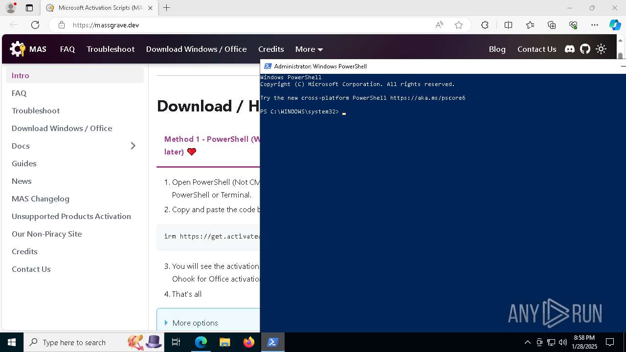Open the network tray icon
This screenshot has width=626, height=352.
point(551,342)
